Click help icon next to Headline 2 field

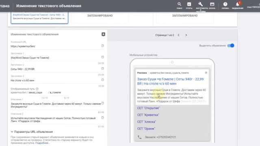coord(103,69)
